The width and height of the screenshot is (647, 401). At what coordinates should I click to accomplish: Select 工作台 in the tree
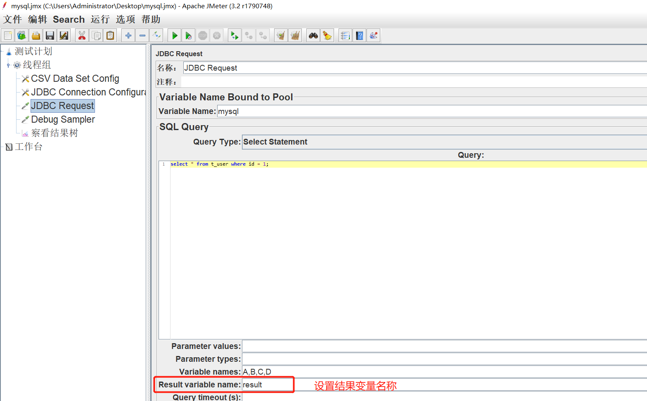(x=28, y=147)
